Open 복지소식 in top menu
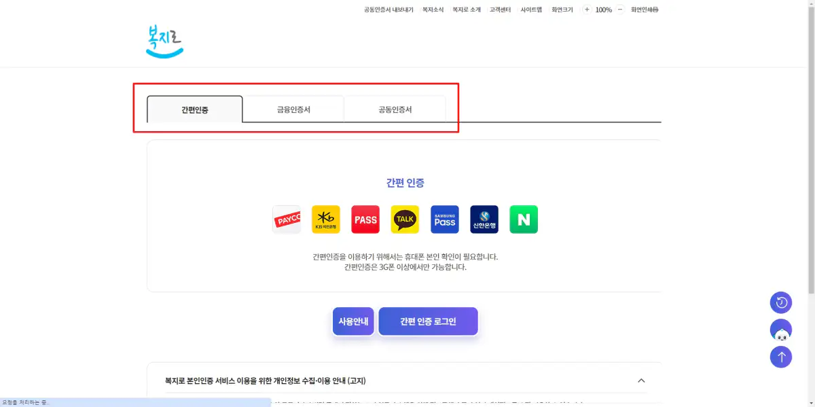This screenshot has width=815, height=407. (x=433, y=10)
